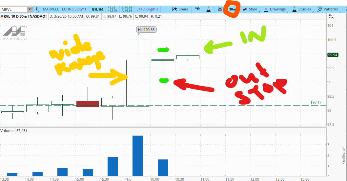Open the Patterns menu
347x181 pixels.
[x=328, y=9]
